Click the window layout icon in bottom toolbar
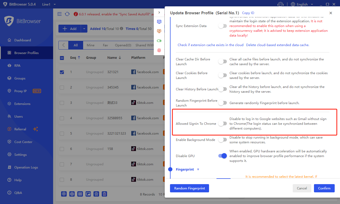Image resolution: width=340 pixels, height=204 pixels. [88, 194]
